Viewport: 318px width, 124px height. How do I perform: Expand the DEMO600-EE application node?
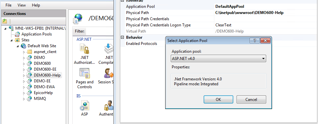click(x=24, y=70)
